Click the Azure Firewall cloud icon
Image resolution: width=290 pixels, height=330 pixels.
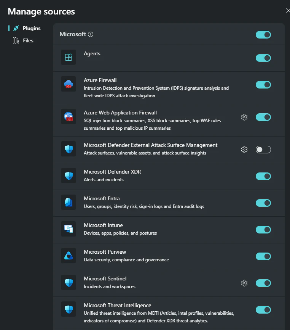coord(69,84)
